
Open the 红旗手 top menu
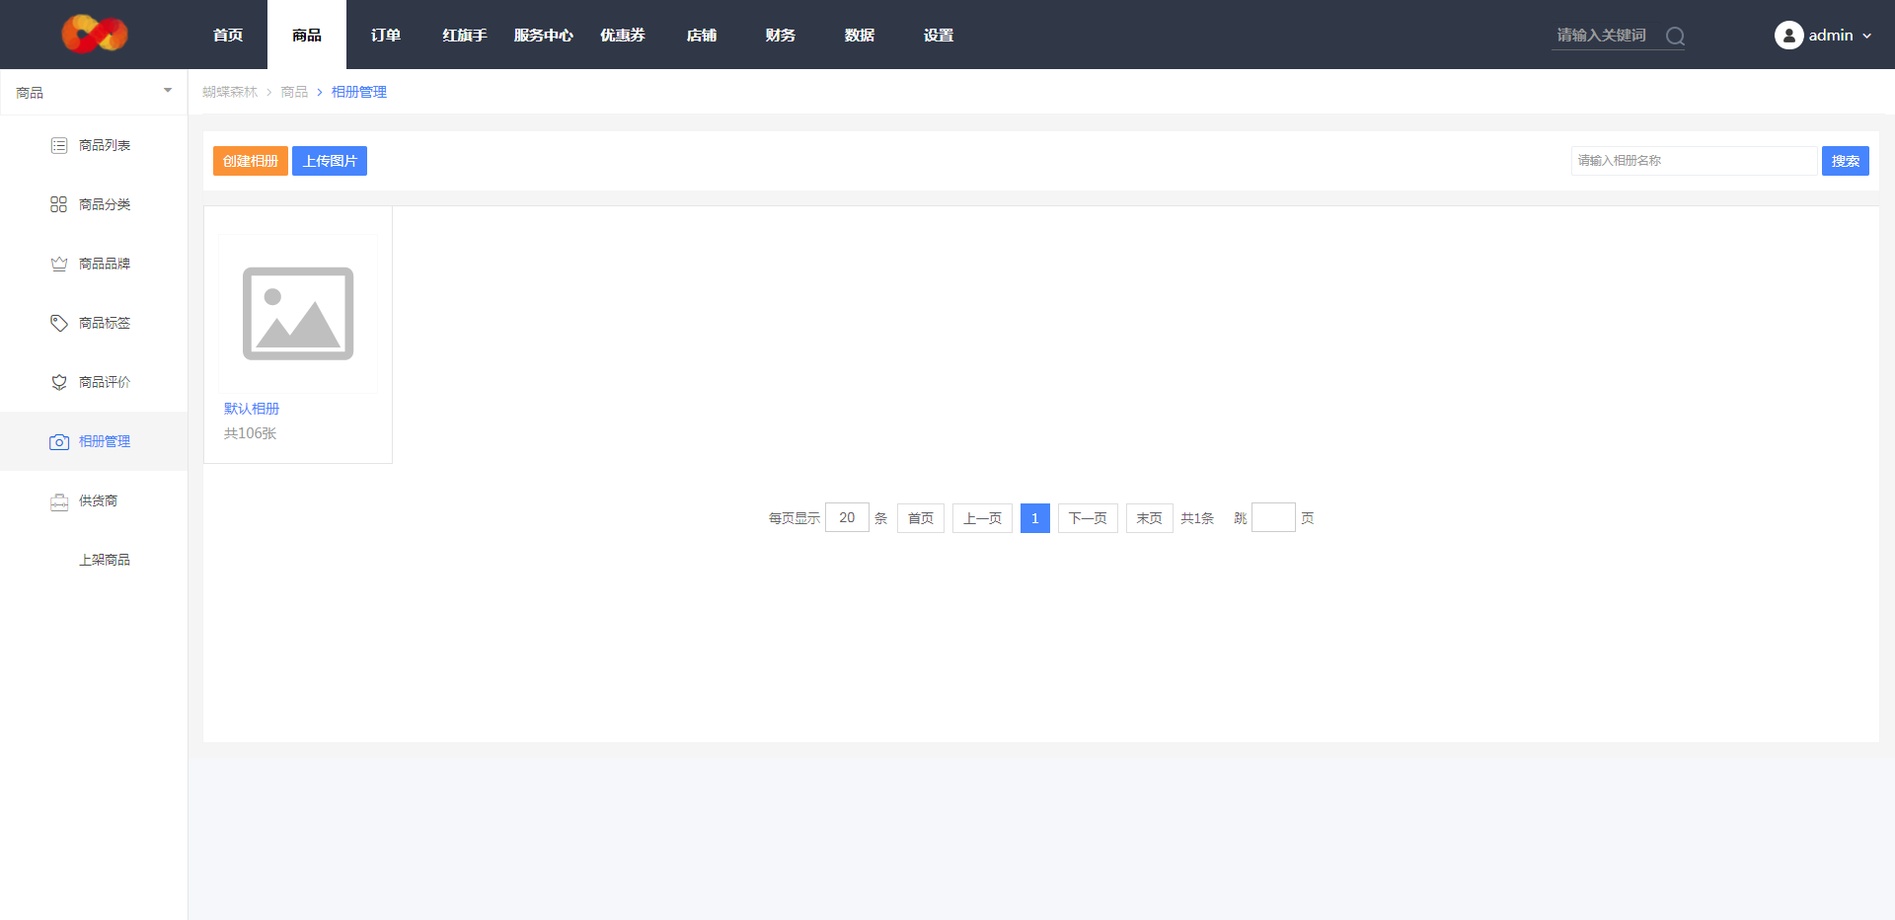click(x=465, y=35)
